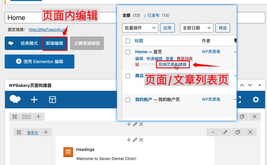Change outer row layout via lines icon

pos(26,117)
